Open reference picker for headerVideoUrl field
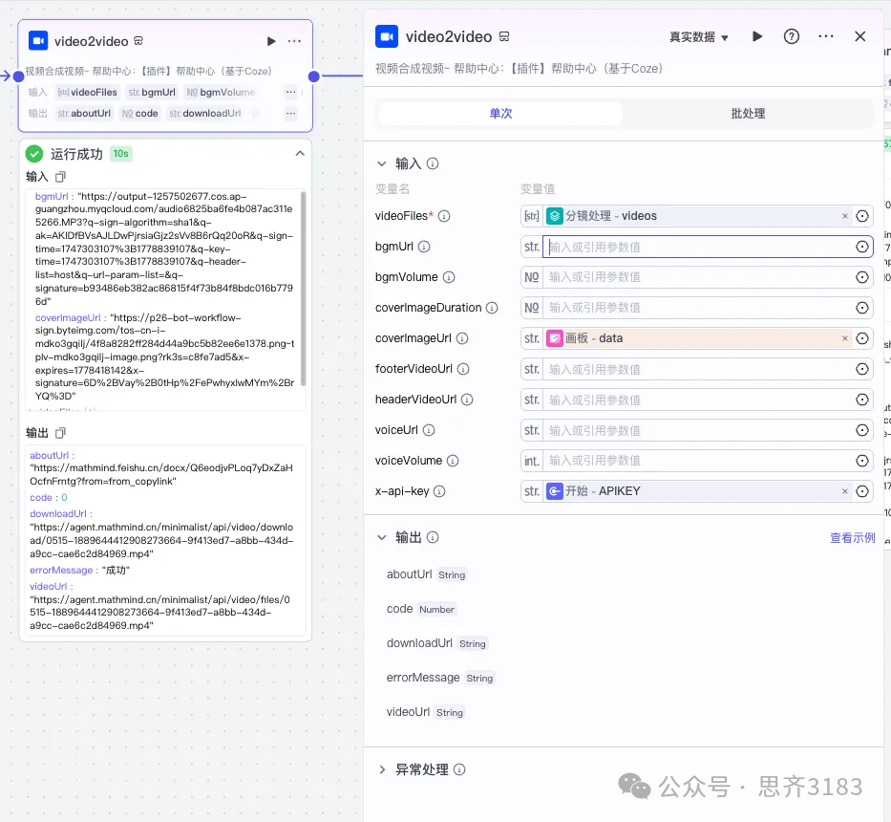The image size is (891, 822). pos(862,400)
